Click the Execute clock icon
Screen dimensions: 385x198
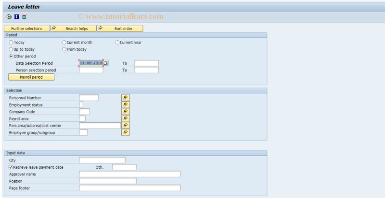[9, 17]
